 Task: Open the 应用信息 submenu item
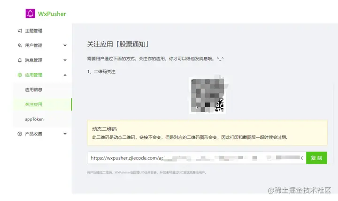(x=34, y=90)
